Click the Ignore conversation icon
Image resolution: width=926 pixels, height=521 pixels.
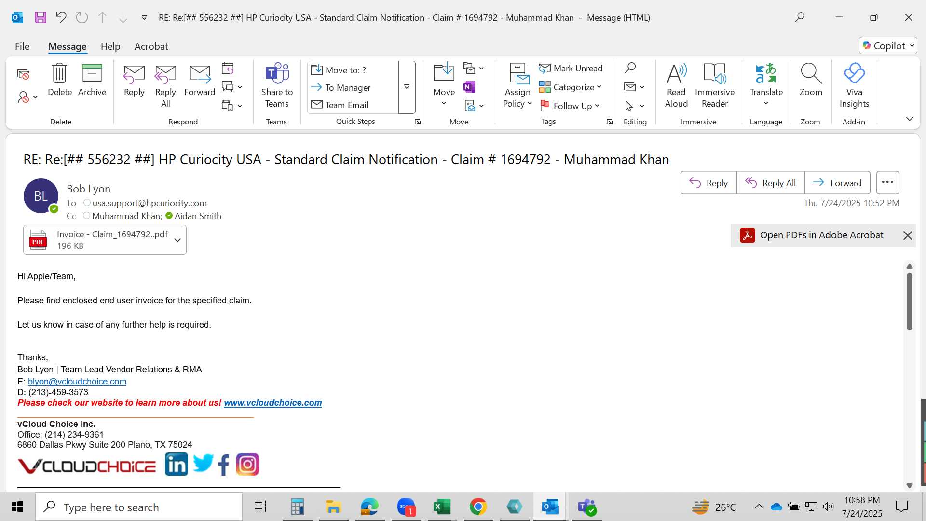(23, 74)
